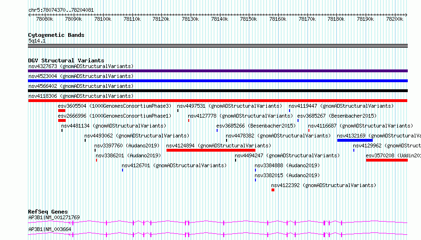Viewport: 421px width, 240px height.
Task: Click the nsv4122392 small red block
Action: [273, 190]
